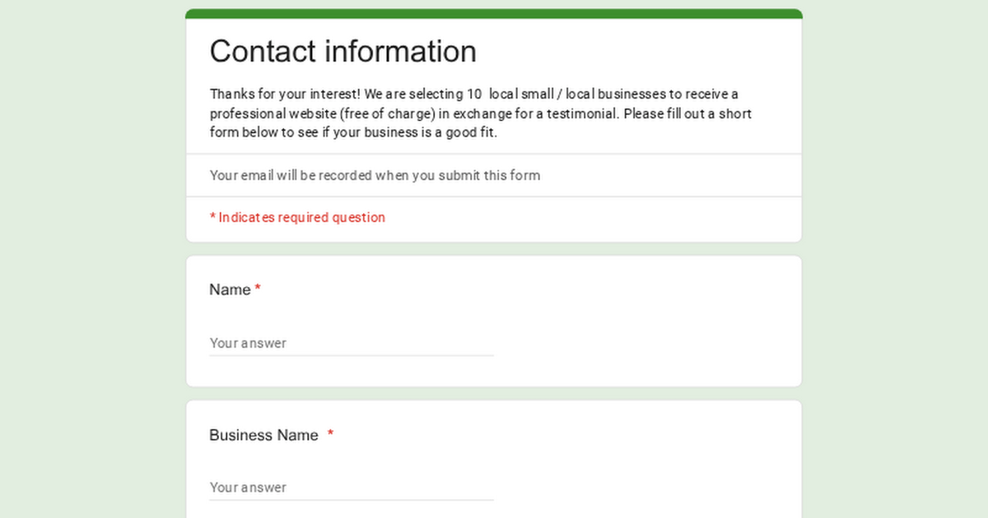Click the words "professional website" in the description
The image size is (988, 518).
[271, 113]
